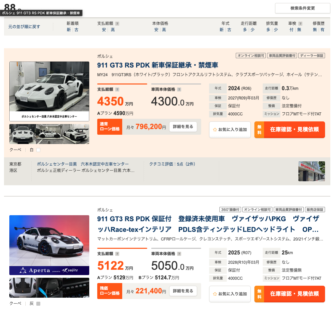Open 支払総額 help icon on the 5122万円 listing
The height and width of the screenshot is (309, 336).
(117, 254)
